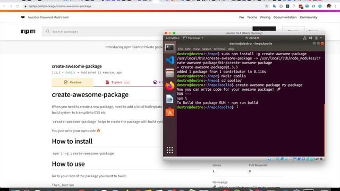Open the Teams link in npm header
The image size is (340, 191).
coord(252,18)
